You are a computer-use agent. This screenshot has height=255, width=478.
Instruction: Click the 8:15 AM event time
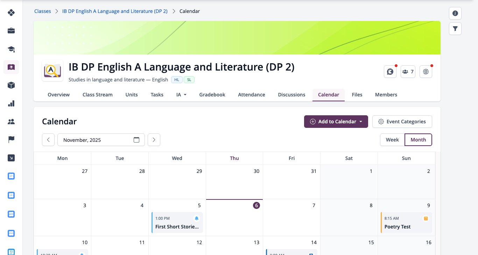392,218
